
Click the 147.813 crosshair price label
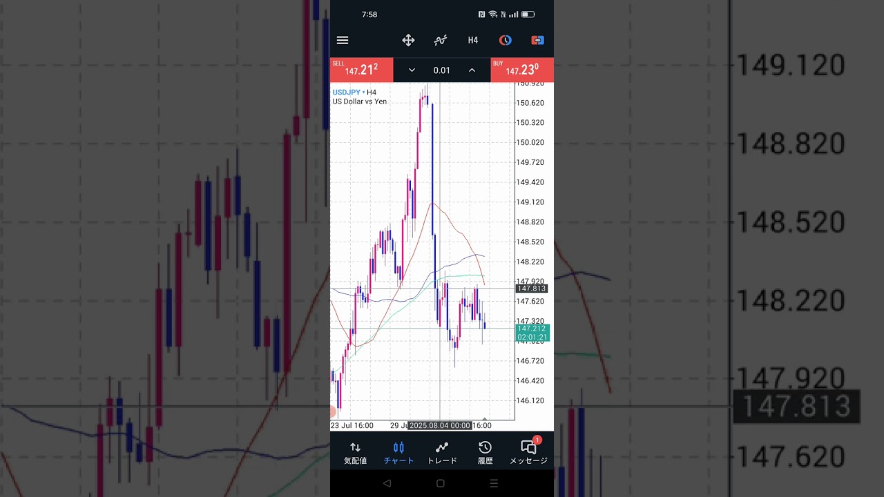531,289
